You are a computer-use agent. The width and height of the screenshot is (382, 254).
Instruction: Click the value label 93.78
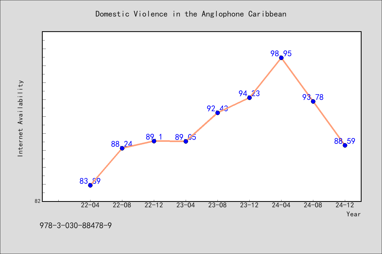(x=313, y=97)
